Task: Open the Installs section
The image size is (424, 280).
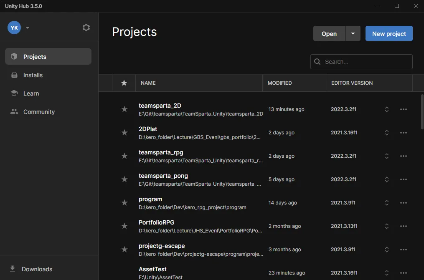Action: click(x=48, y=75)
